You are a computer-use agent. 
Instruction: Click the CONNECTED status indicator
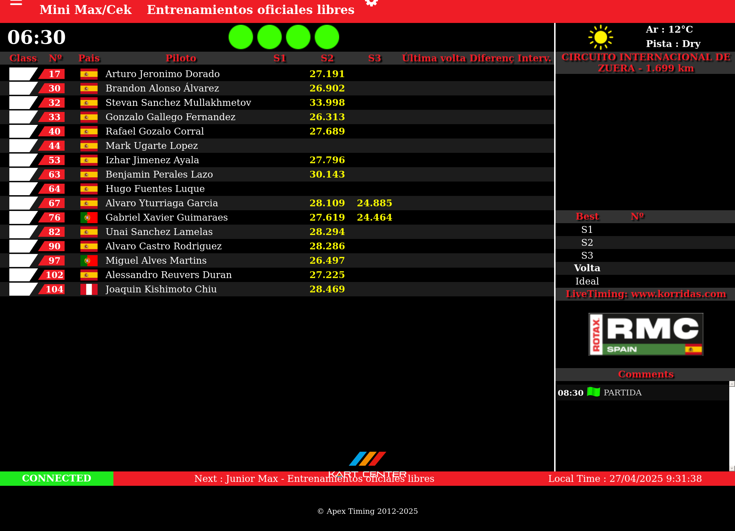point(57,478)
